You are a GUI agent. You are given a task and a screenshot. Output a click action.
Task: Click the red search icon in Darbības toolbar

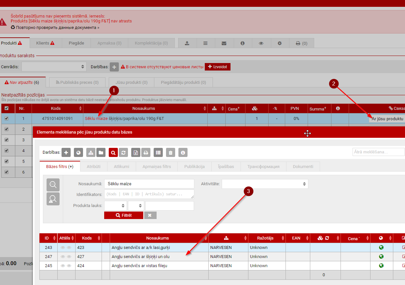click(113, 152)
